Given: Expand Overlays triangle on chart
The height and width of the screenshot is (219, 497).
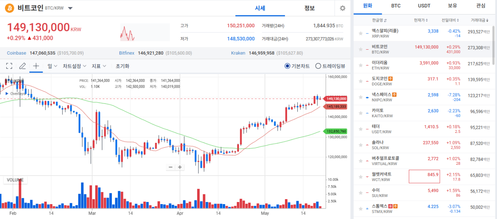Looking at the screenshot, I should click(7, 94).
